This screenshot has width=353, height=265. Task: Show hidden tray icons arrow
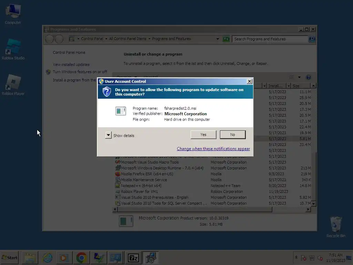[x=296, y=257]
